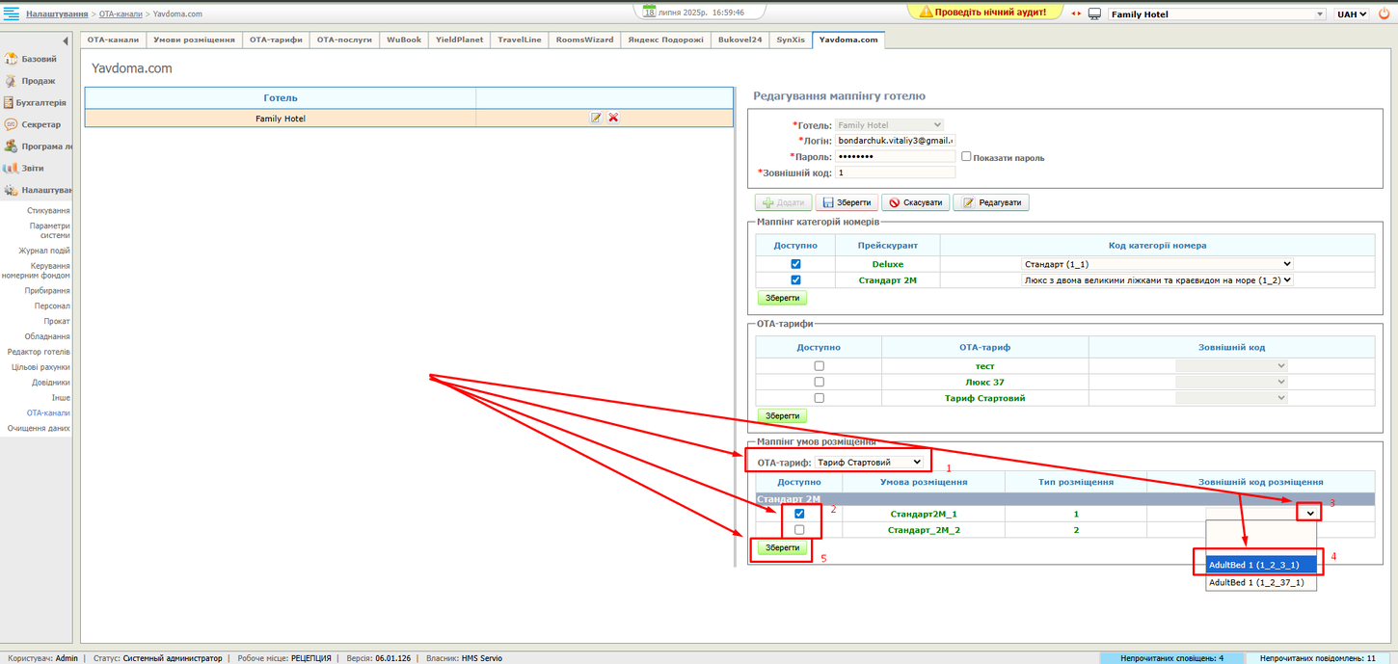The image size is (1398, 664).
Task: Select AdultBed 1 (1_2_37_1) option
Action: pos(1256,582)
